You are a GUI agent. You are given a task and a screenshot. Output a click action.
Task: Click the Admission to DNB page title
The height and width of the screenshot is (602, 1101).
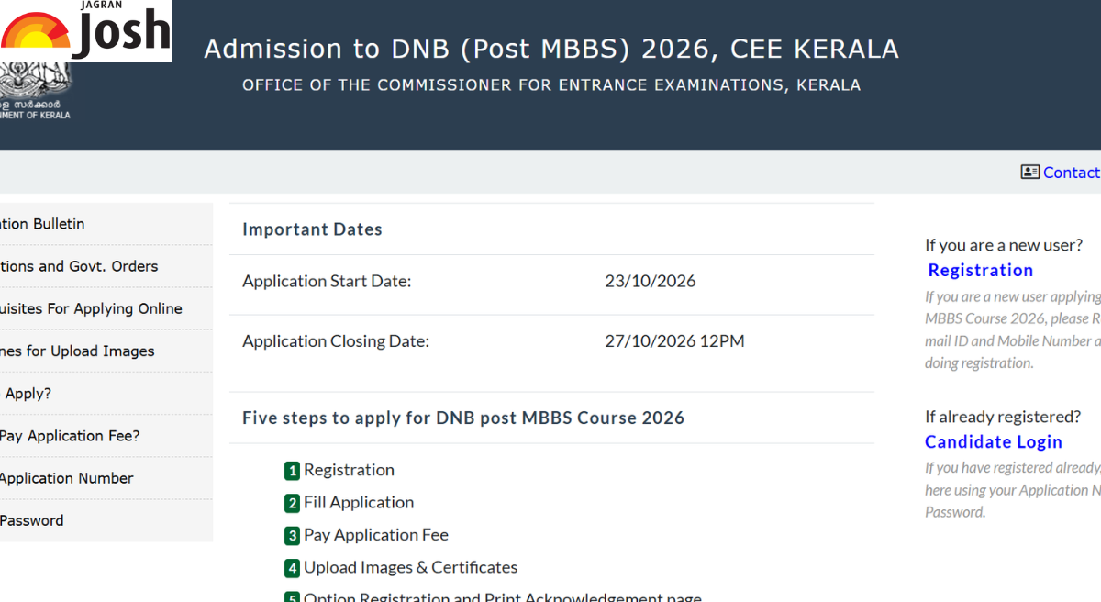(x=551, y=49)
